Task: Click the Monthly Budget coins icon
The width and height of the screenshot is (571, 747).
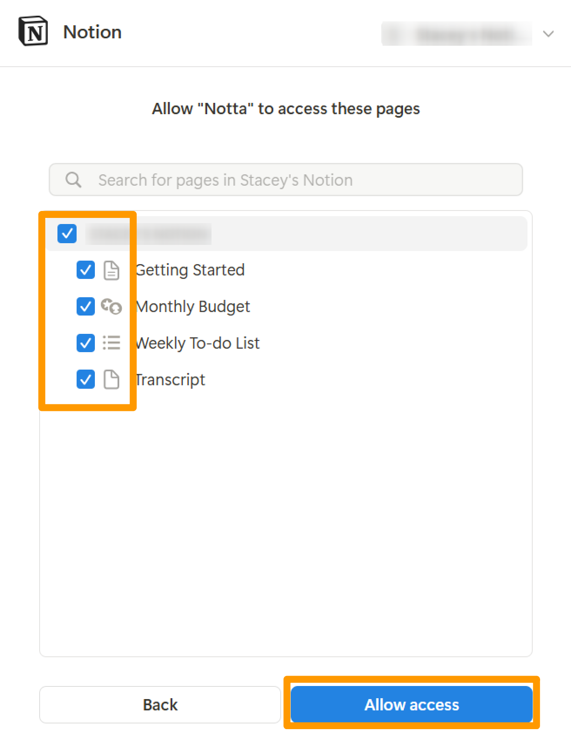Action: [x=111, y=306]
